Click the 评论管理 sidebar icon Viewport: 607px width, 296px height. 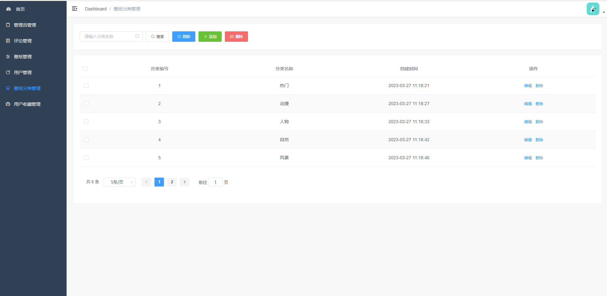8,41
